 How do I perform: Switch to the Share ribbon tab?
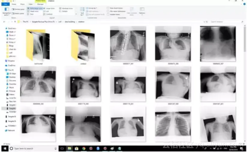22,4
